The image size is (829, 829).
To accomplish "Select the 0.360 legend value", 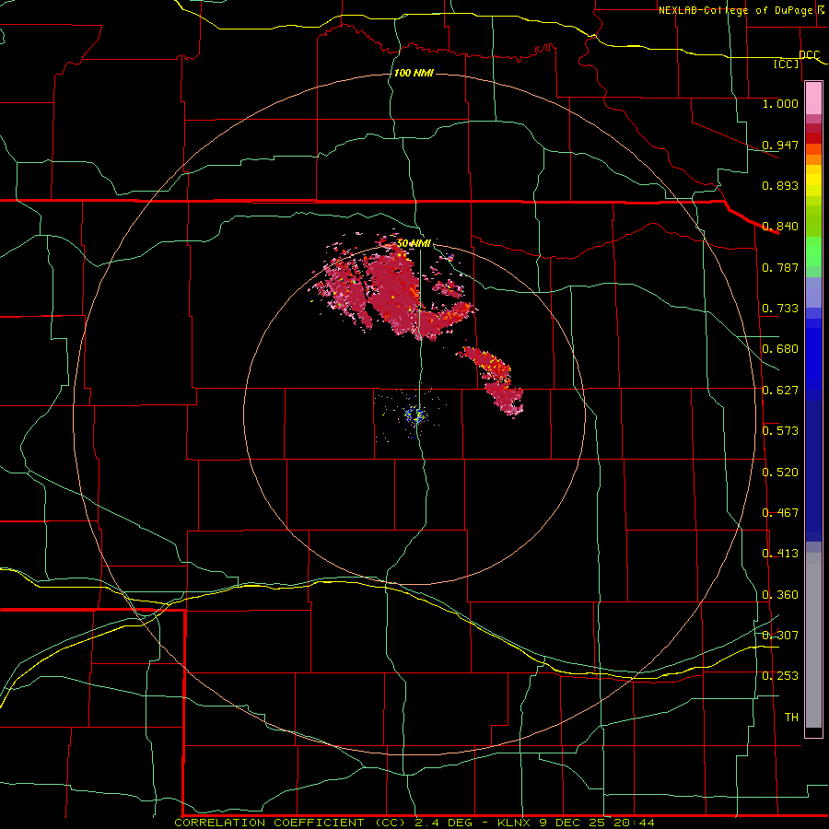I will click(x=780, y=595).
